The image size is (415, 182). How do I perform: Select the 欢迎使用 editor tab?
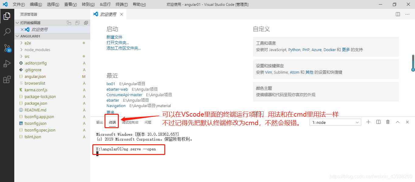(x=108, y=14)
